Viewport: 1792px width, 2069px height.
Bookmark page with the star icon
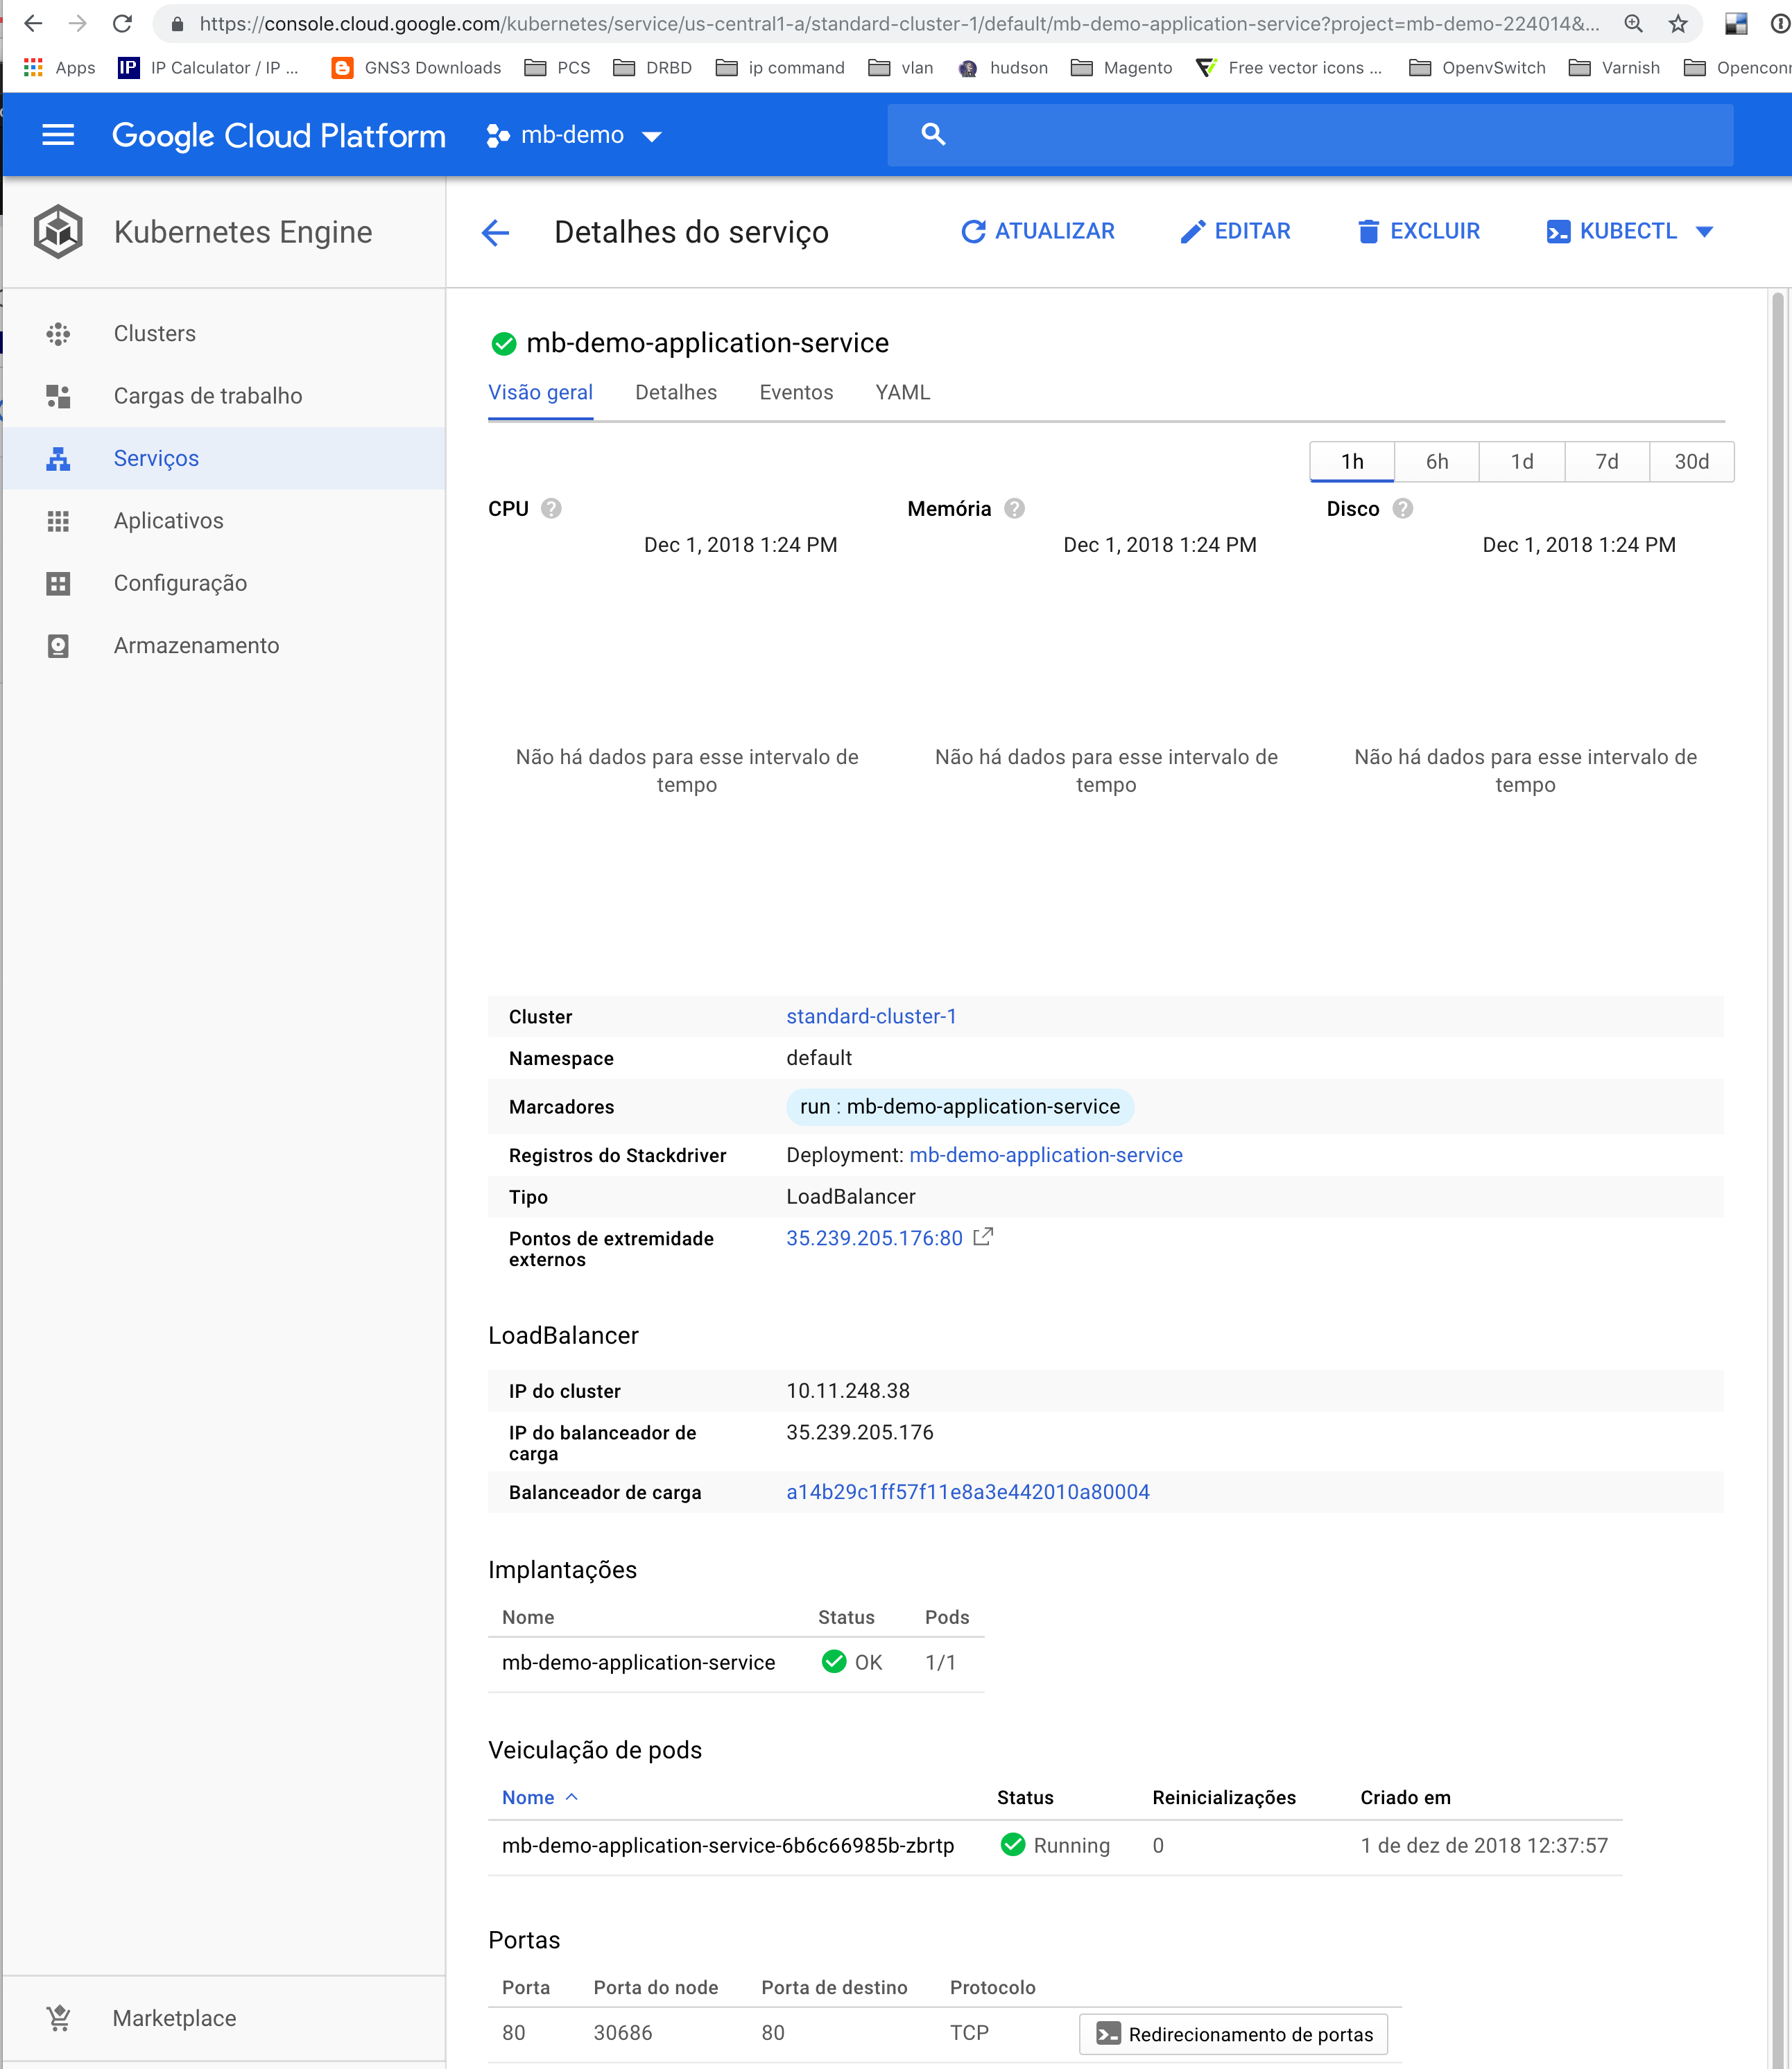[1678, 24]
